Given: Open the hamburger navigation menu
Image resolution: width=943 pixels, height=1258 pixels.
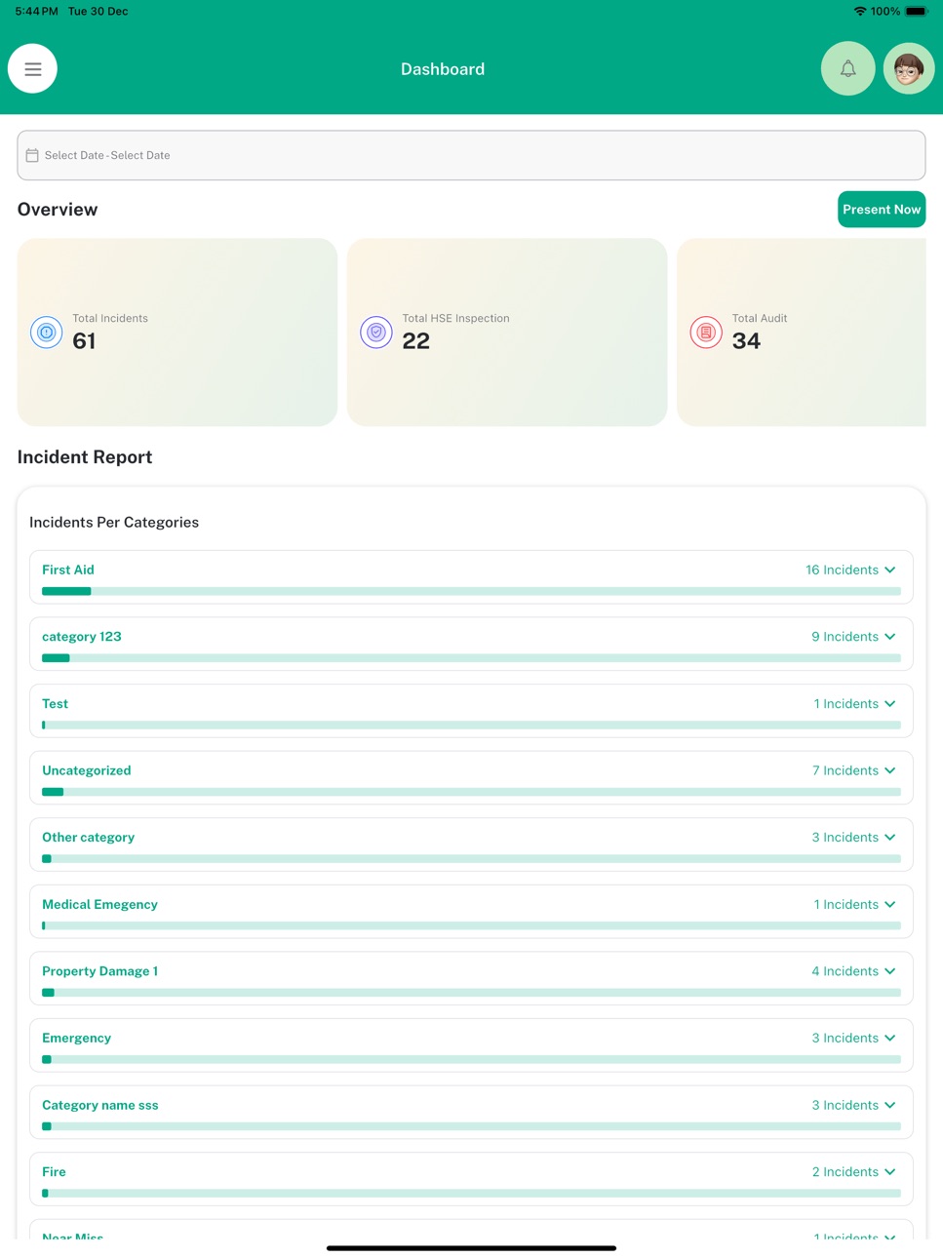Looking at the screenshot, I should tap(32, 69).
